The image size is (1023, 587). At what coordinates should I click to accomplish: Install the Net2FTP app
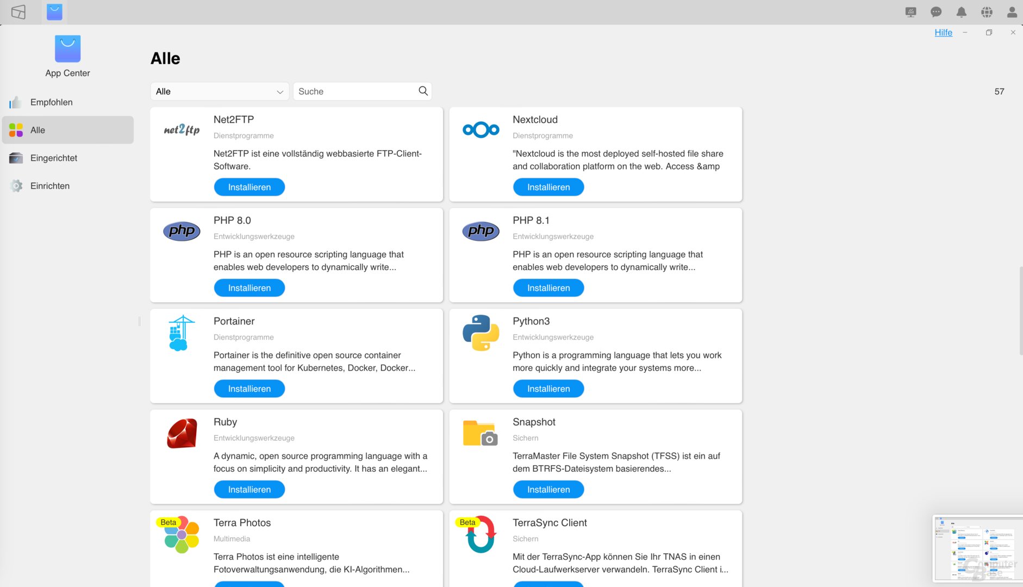(249, 187)
